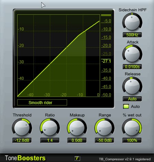This screenshot has width=154, height=162.
Task: Click the 0.0dB makeup value field
Action: click(x=77, y=140)
